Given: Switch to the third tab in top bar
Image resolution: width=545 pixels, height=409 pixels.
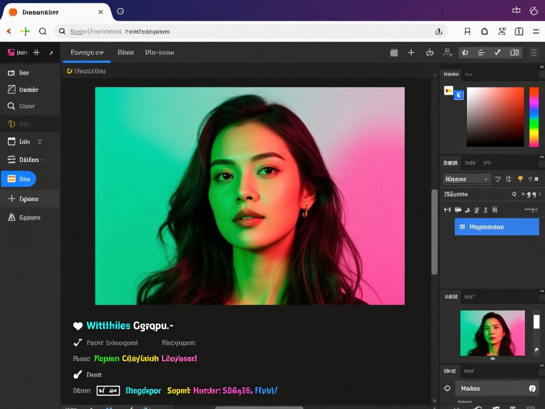Looking at the screenshot, I should [159, 53].
